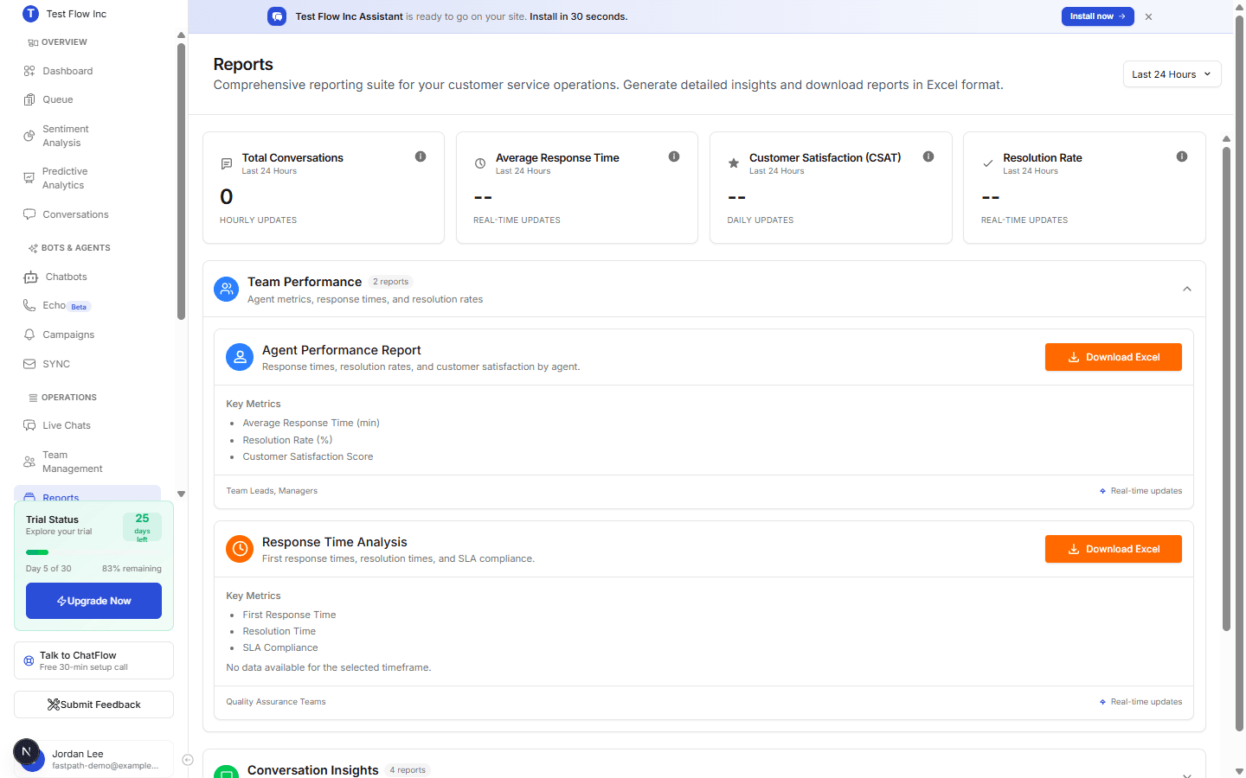Click the Dashboard grid icon
This screenshot has height=778, width=1246.
pos(29,71)
